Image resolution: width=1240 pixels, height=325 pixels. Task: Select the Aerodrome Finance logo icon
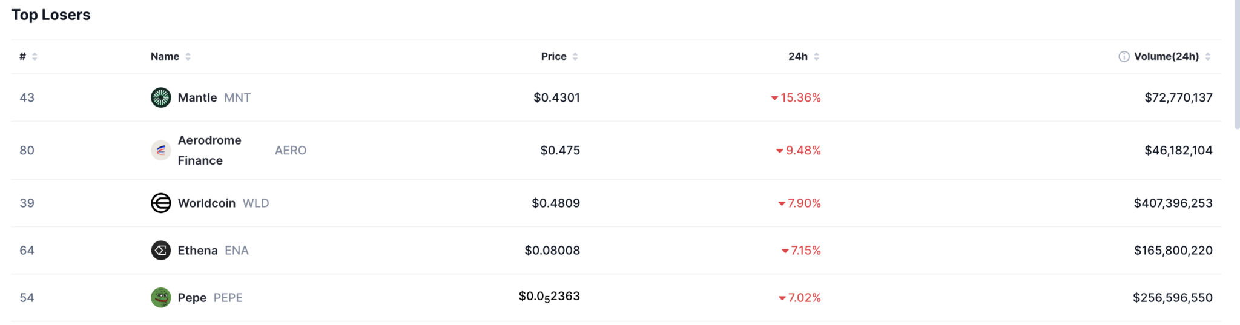tap(160, 150)
